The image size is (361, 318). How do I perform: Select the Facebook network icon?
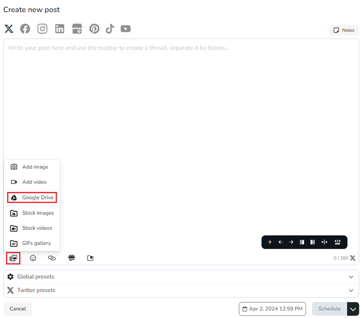[x=25, y=29]
